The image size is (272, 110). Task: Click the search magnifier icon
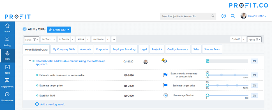213,16
